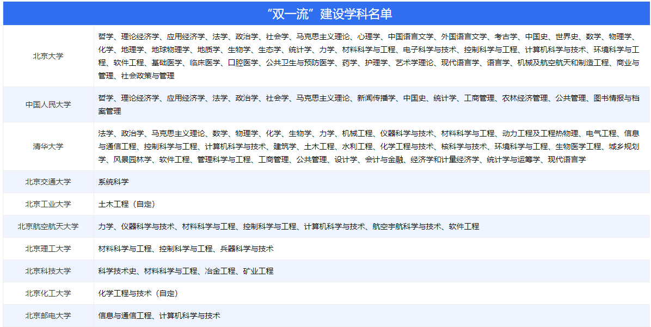This screenshot has height=327, width=651.
Task: Click 航空宇航科学与技术 in 北京航空航天大学 row
Action: [x=407, y=226]
